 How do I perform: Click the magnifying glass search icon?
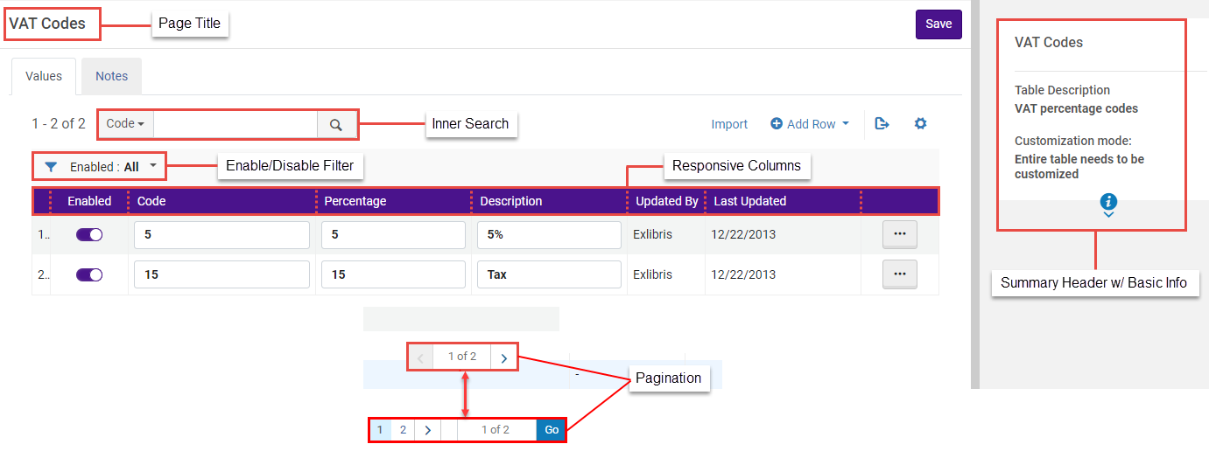336,124
